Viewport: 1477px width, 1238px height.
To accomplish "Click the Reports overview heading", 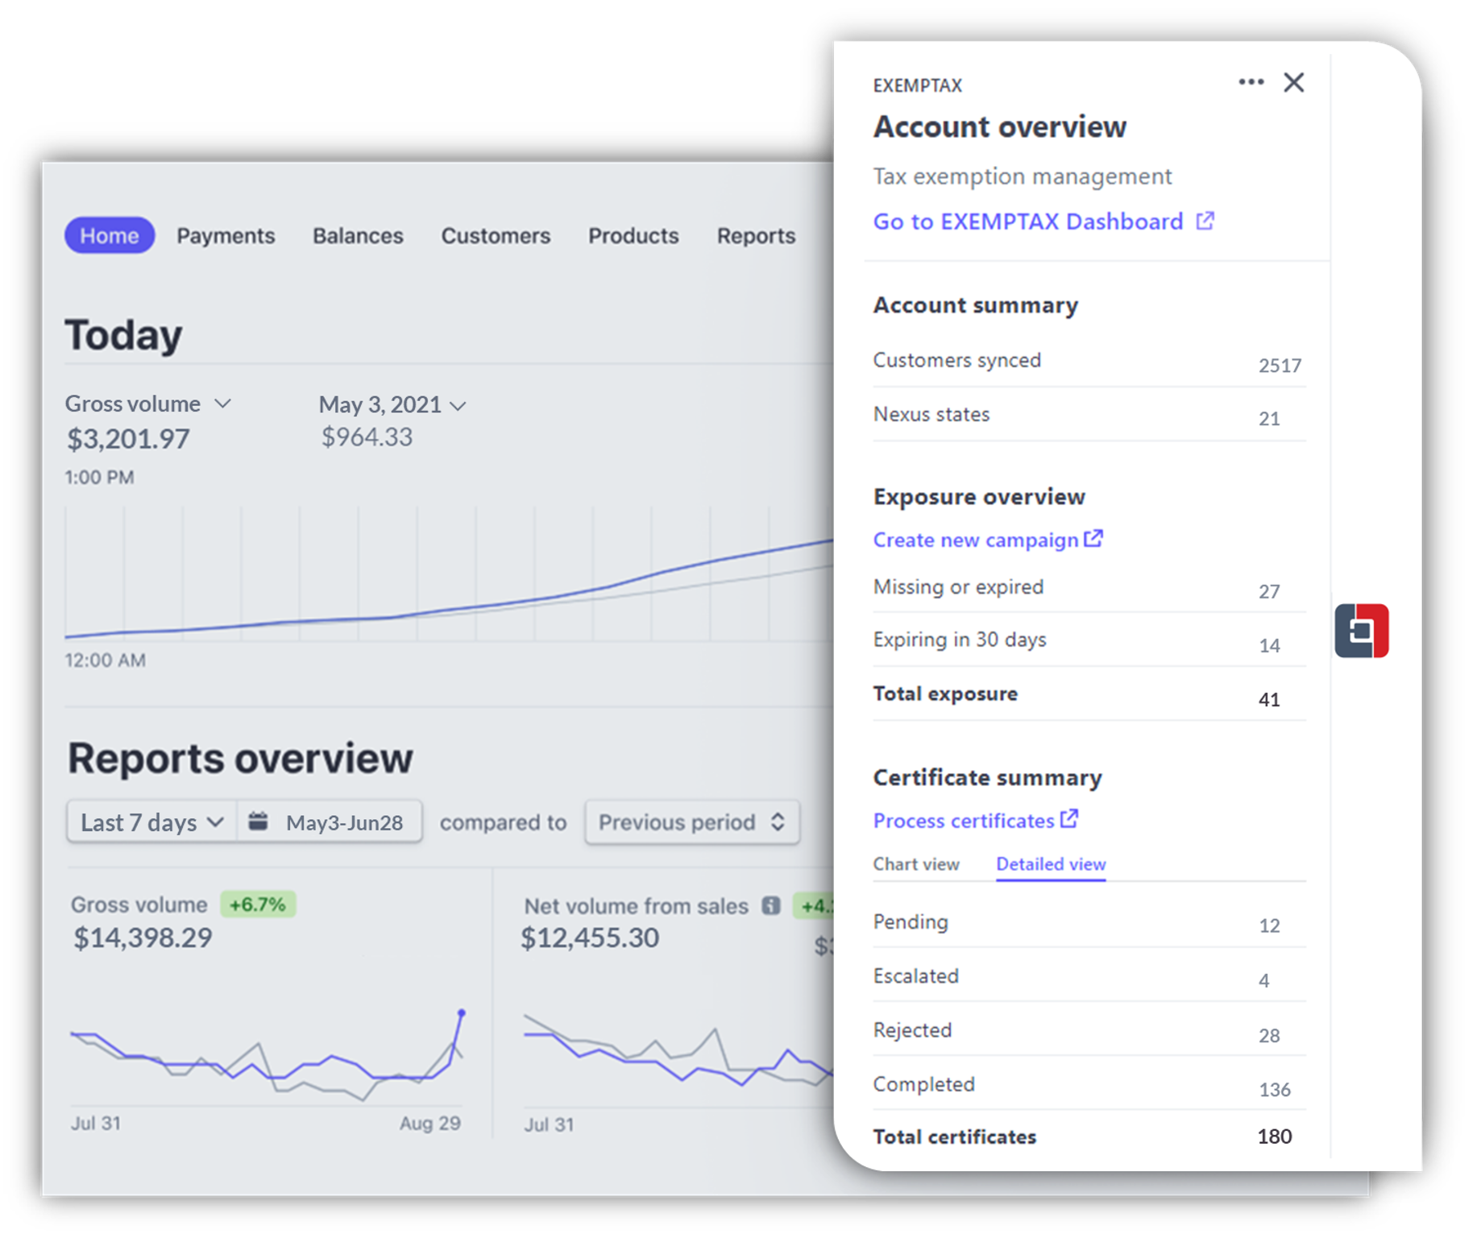I will 240,758.
